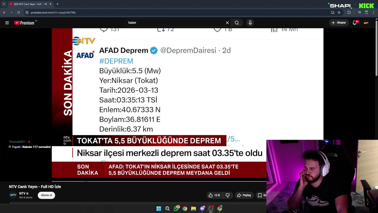Share the video via Paylaş button
378x213 pixels.
click(244, 195)
